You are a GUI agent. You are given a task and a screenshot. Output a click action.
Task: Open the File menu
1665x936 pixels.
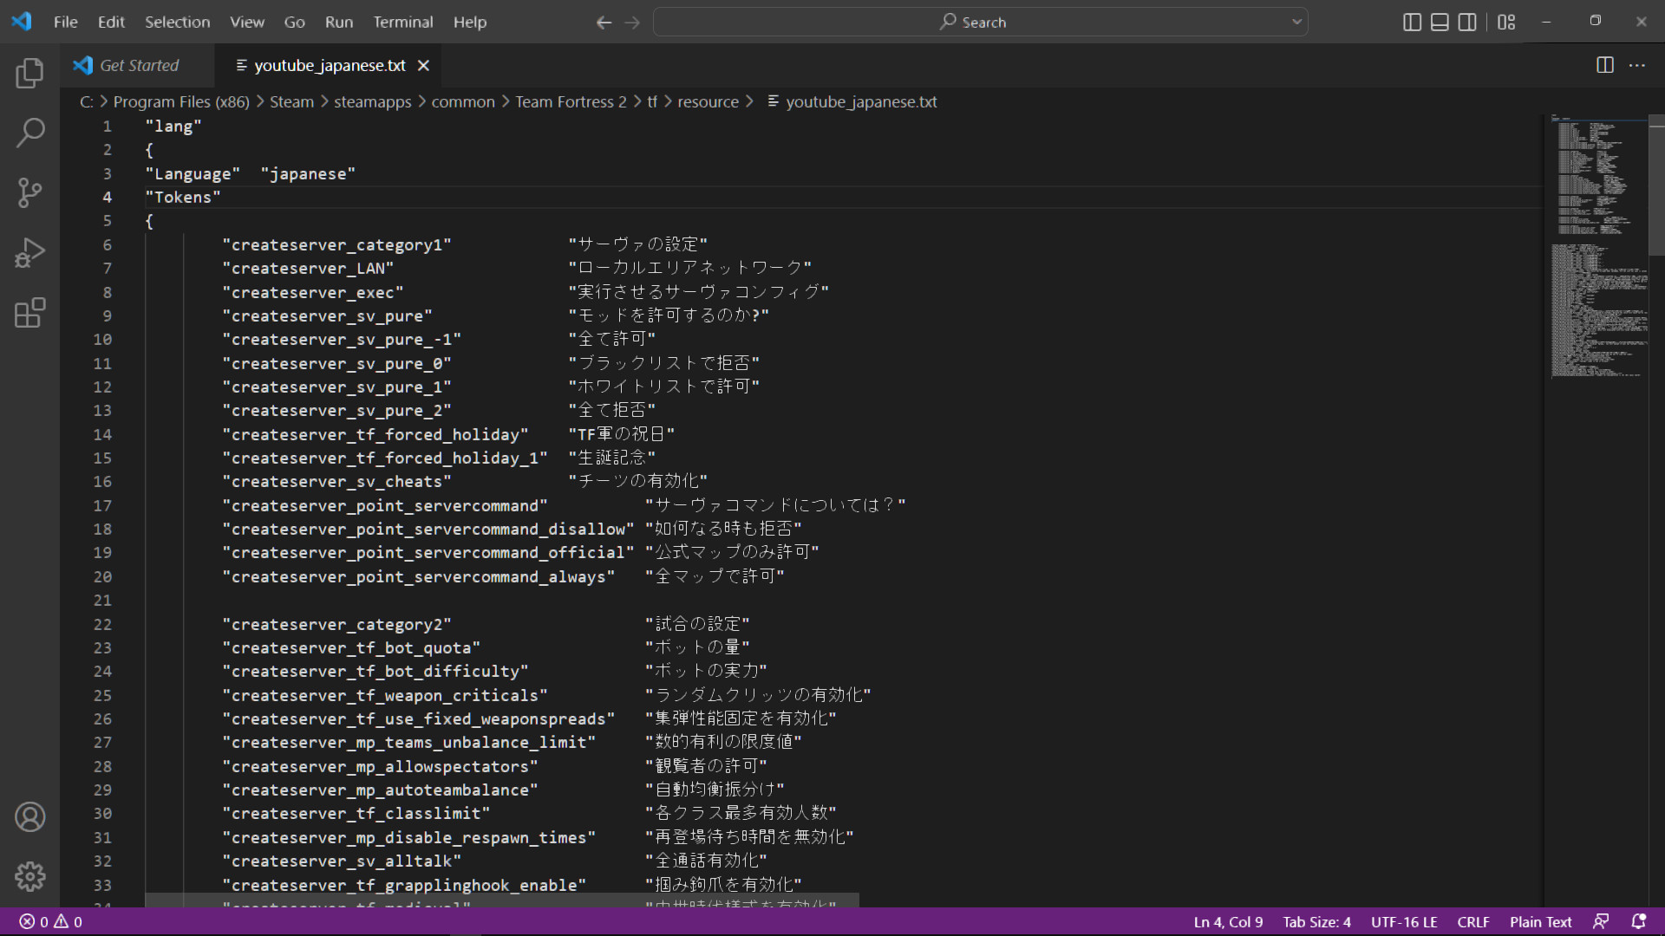65,23
